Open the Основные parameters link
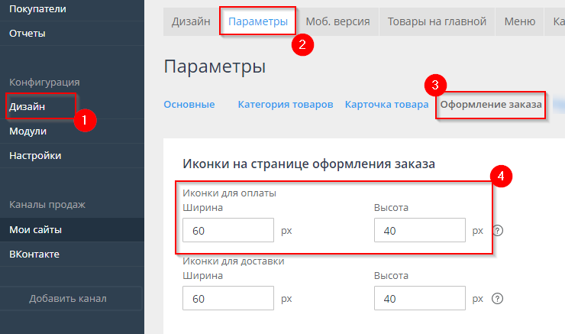Viewport: 565px width, 334px height. coord(189,105)
